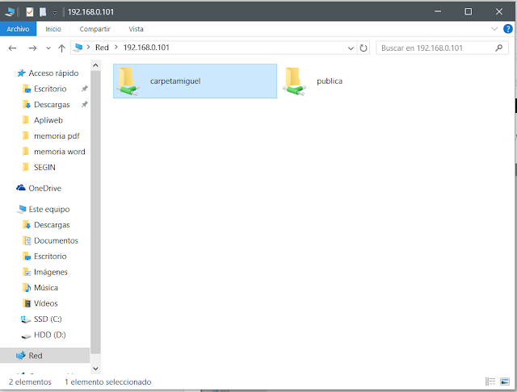
Task: Click the navigation pane scroll down arrow
Action: pos(95,369)
